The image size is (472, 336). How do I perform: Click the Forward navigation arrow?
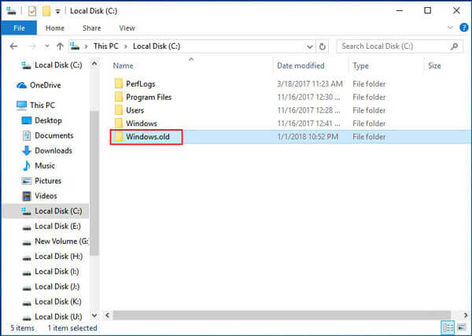32,46
